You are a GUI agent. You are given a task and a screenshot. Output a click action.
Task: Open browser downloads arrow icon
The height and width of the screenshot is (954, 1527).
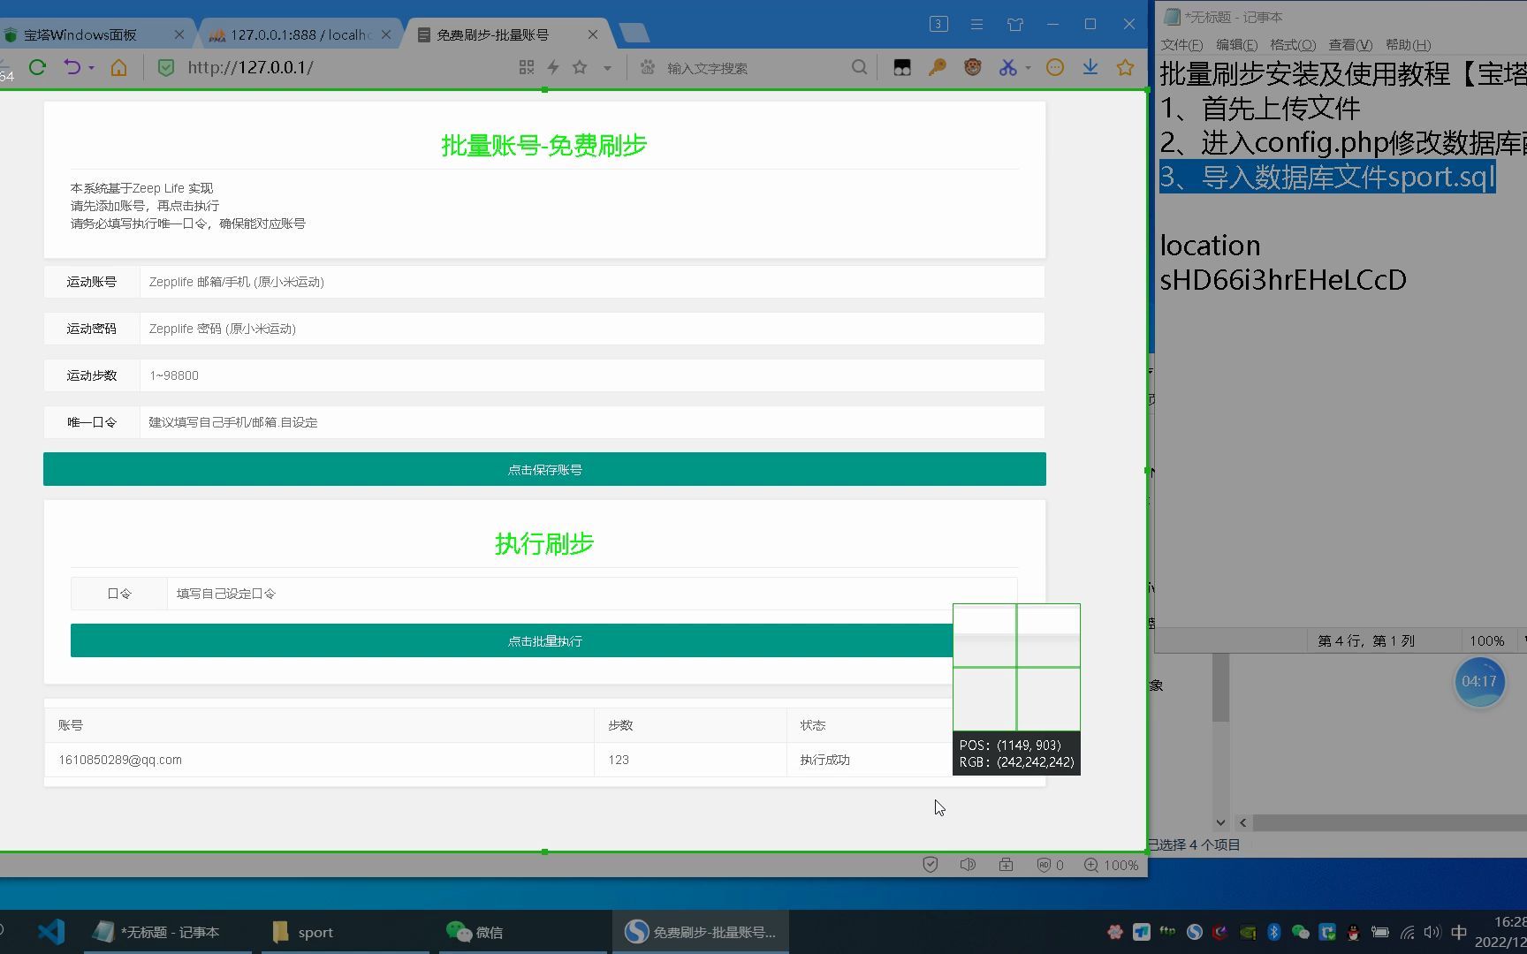pos(1090,67)
